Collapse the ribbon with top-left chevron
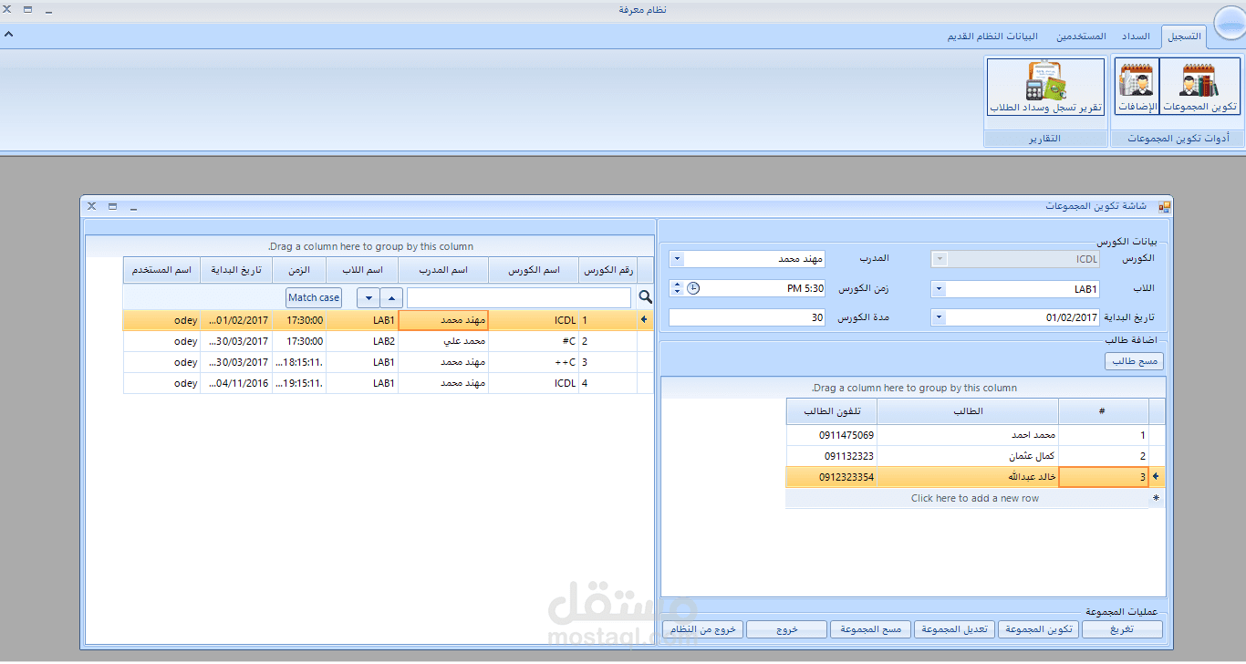Image resolution: width=1246 pixels, height=664 pixels. (8, 34)
